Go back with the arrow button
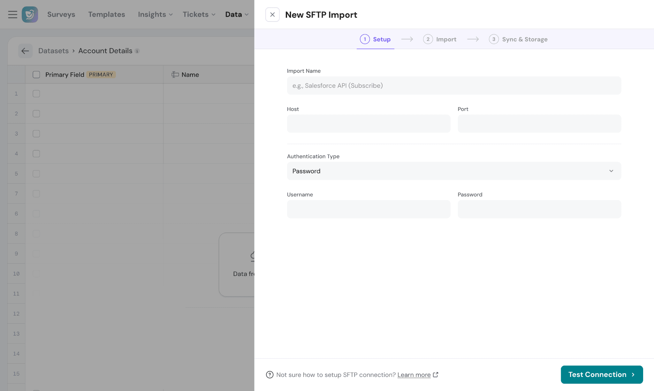 25,51
